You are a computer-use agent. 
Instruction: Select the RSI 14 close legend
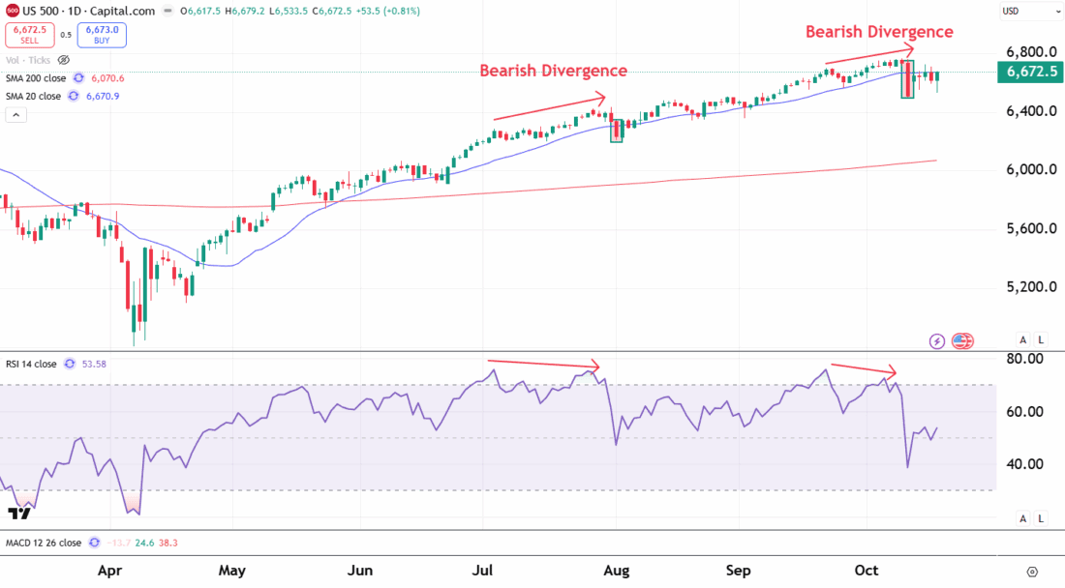[x=31, y=365]
